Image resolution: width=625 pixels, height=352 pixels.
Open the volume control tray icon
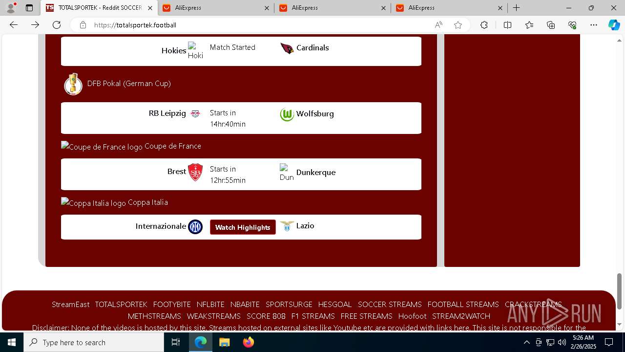point(562,342)
